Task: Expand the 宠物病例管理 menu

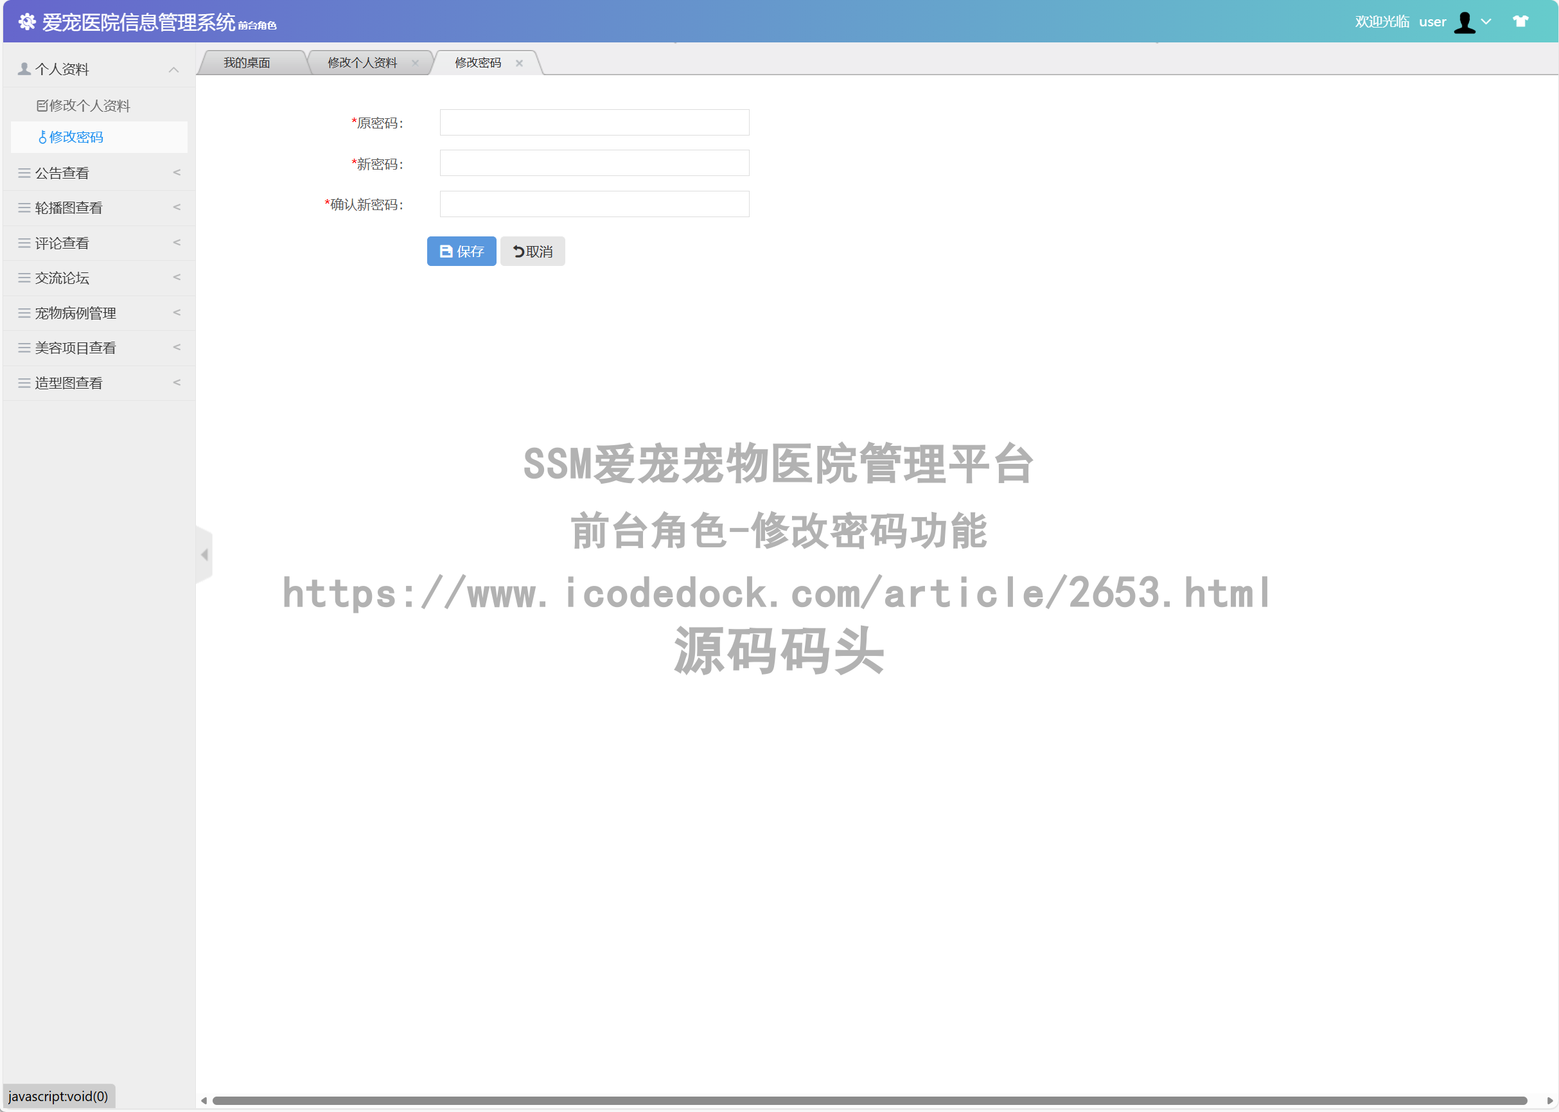Action: [98, 313]
